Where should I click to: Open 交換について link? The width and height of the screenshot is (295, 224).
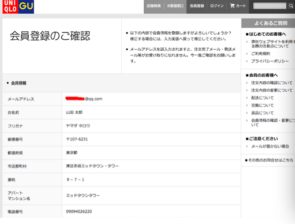pyautogui.click(x=262, y=106)
